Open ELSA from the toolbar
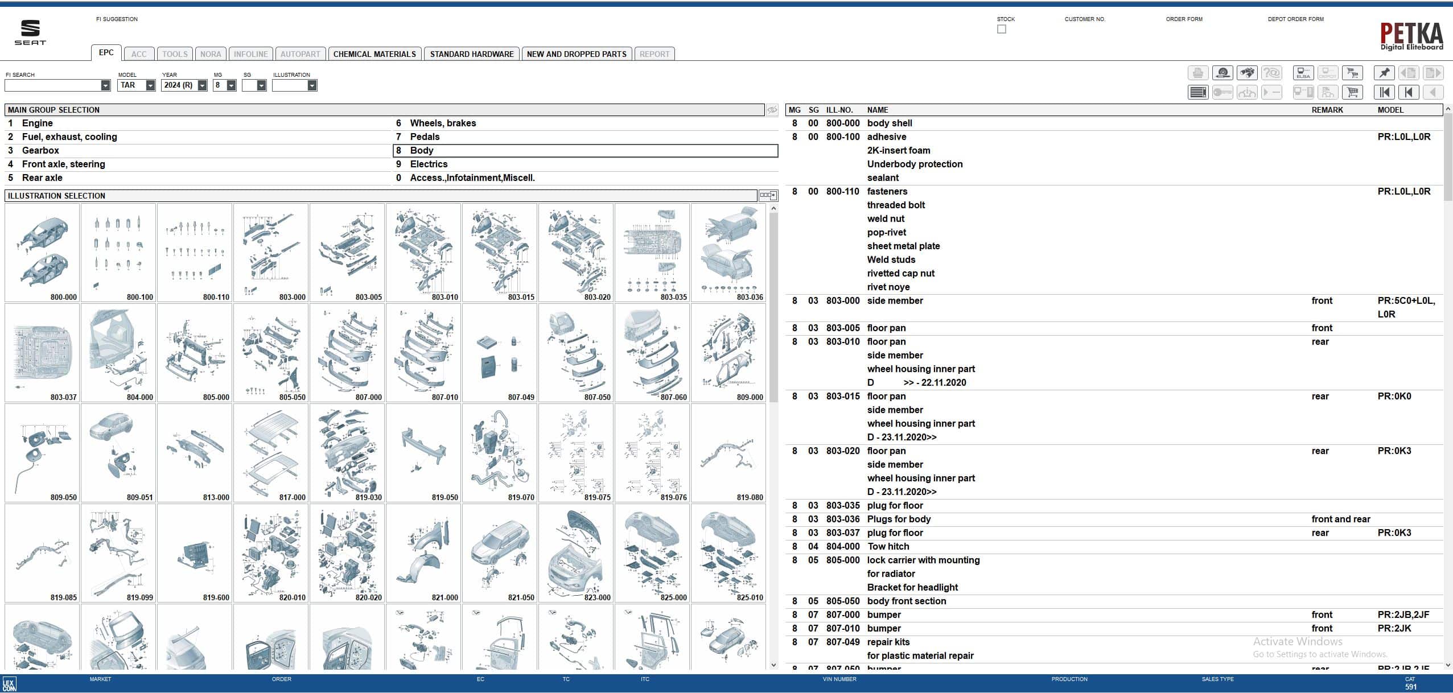The image size is (1453, 693). (1303, 73)
